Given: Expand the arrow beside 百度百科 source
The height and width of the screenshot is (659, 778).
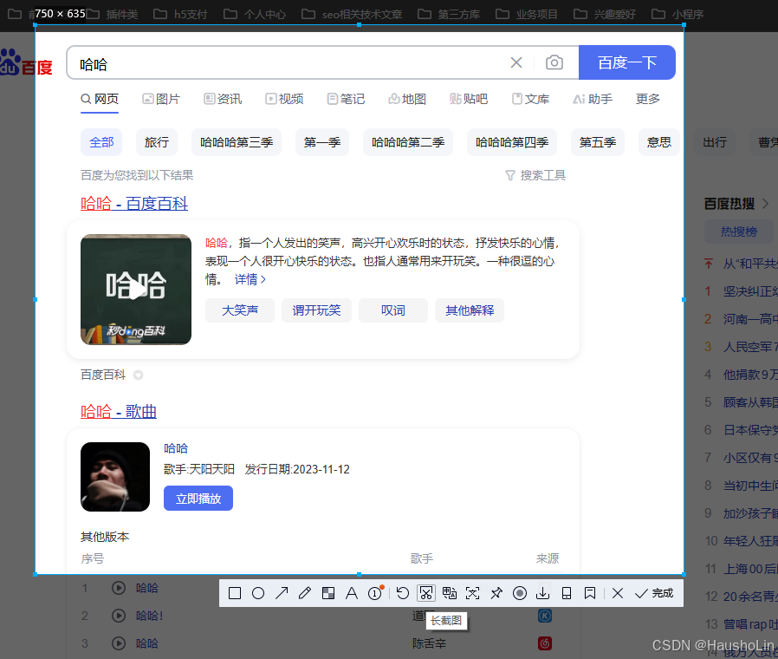Looking at the screenshot, I should (139, 375).
